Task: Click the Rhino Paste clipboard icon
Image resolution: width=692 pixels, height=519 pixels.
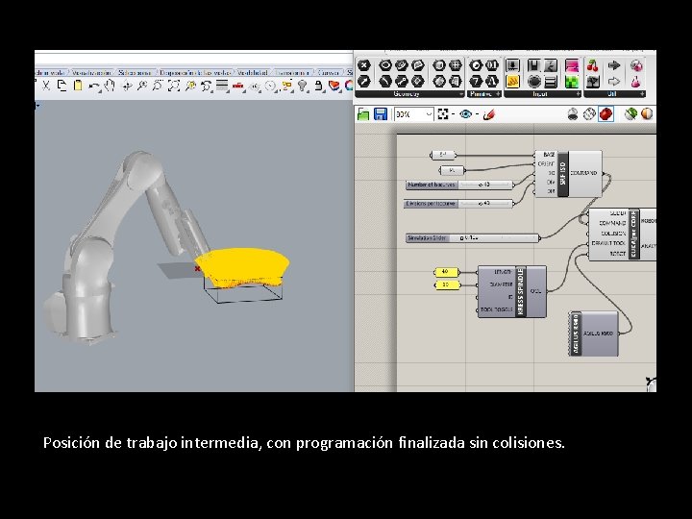Action: pos(78,86)
